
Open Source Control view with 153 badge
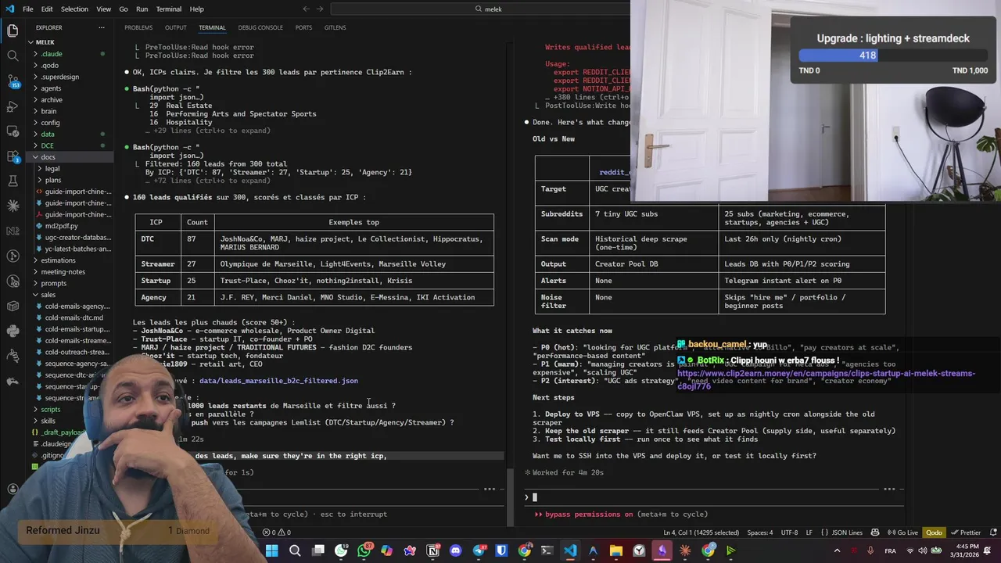click(x=13, y=81)
